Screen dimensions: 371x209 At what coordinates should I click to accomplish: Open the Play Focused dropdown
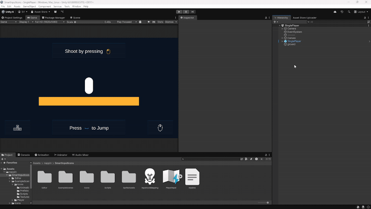[x=127, y=22]
